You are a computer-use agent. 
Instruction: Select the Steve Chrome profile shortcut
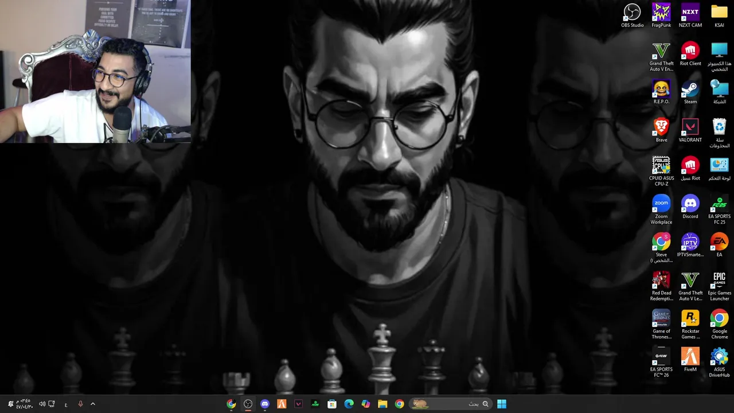pos(661,248)
